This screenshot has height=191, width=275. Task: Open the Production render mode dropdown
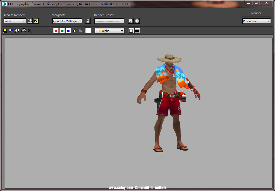click(256, 21)
